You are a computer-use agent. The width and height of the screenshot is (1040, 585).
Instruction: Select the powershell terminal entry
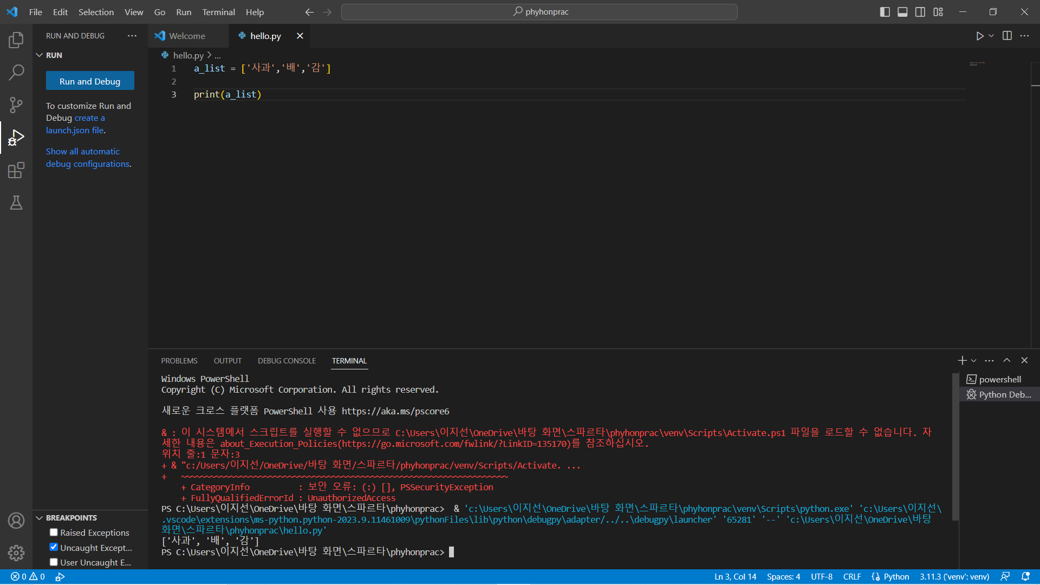pos(999,379)
